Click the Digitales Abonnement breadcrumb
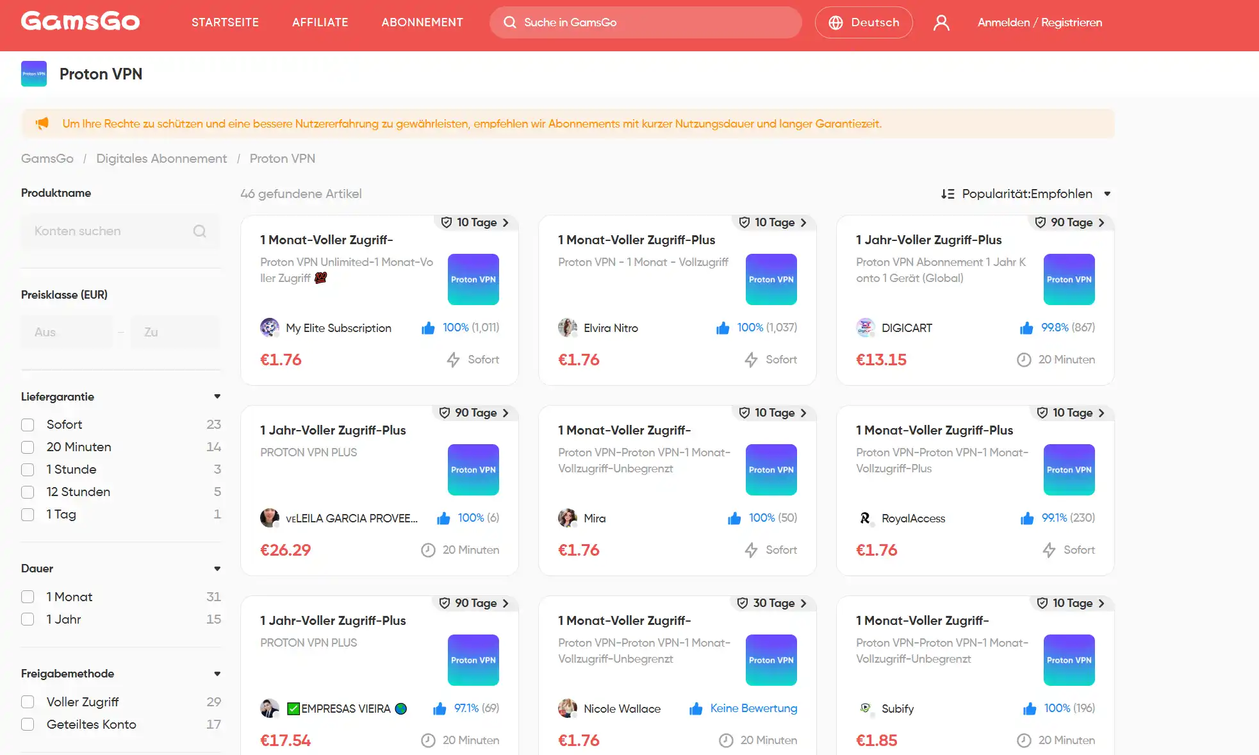Screen dimensions: 1259x755 161,158
